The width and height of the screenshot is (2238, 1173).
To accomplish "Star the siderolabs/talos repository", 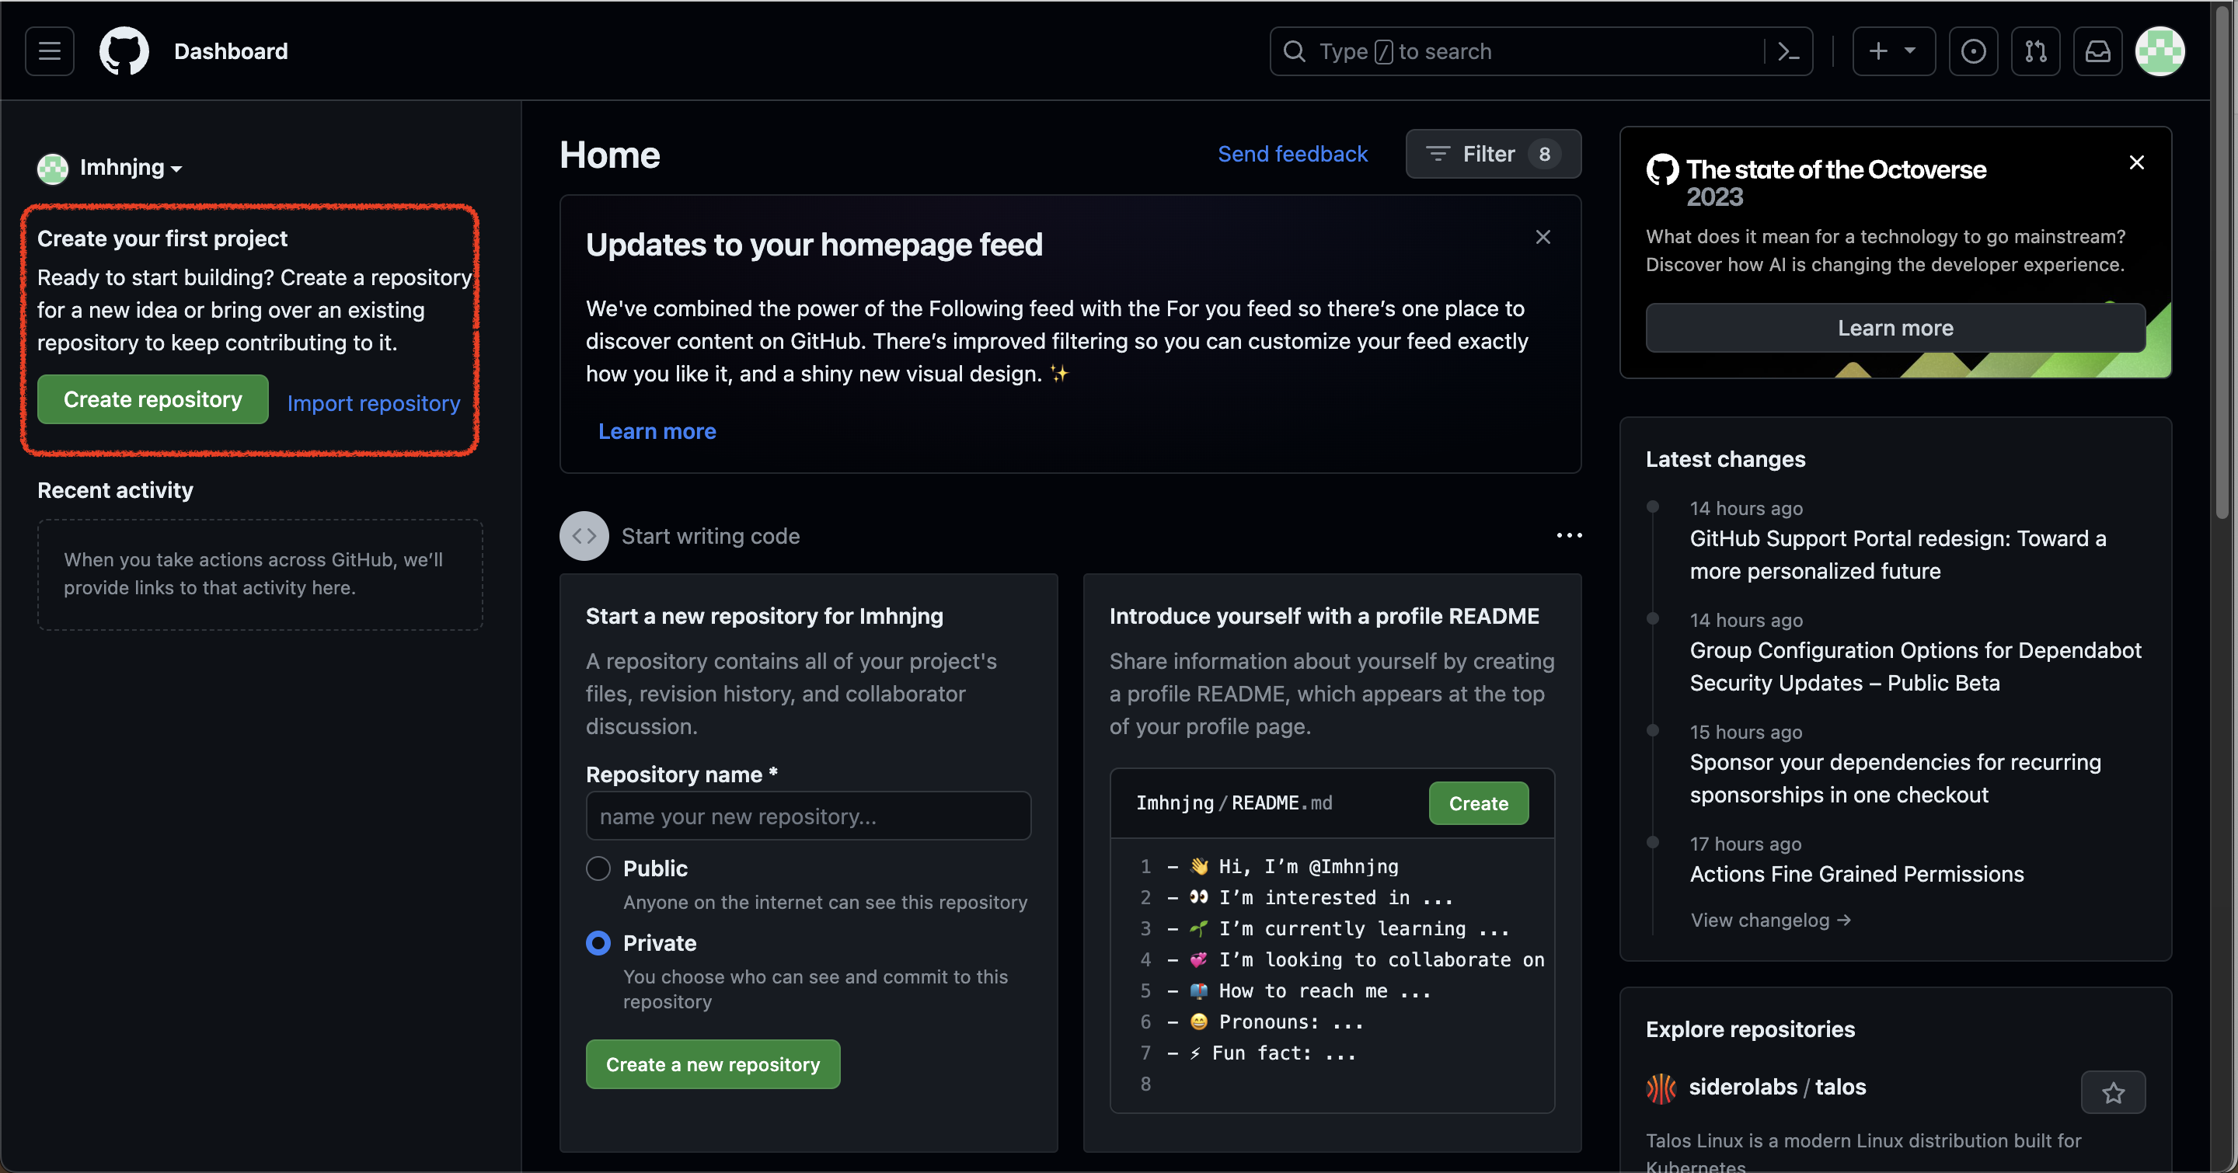I will click(2113, 1092).
